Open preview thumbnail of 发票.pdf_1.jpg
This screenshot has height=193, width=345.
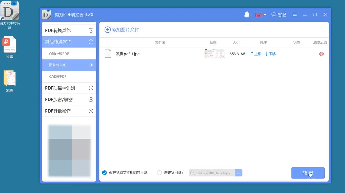pyautogui.click(x=215, y=53)
